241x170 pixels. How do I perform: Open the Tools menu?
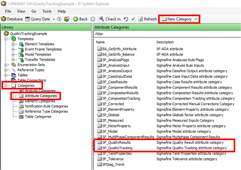47,11
